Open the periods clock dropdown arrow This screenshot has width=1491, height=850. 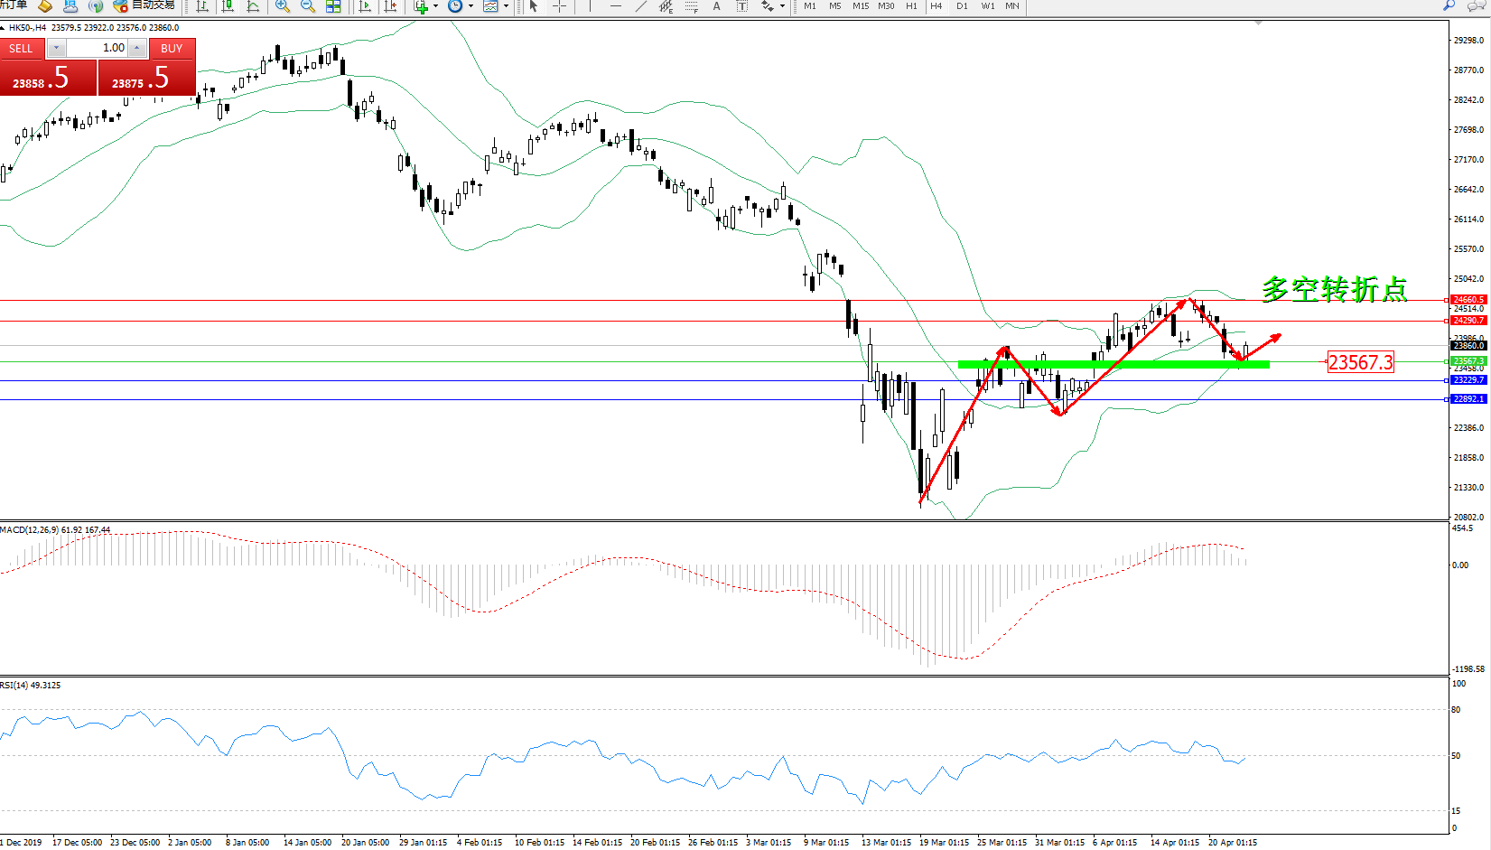tap(471, 6)
